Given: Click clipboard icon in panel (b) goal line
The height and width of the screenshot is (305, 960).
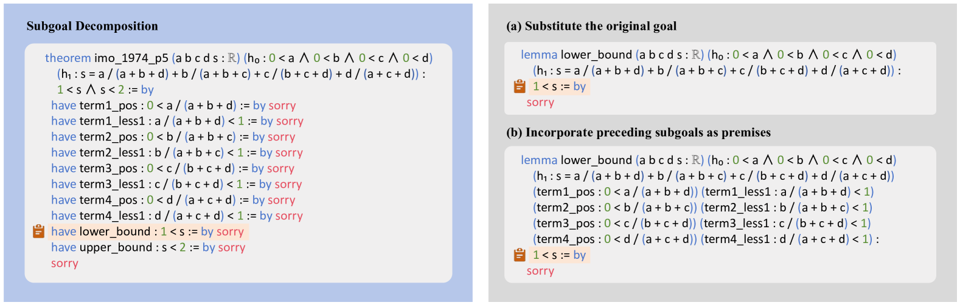Looking at the screenshot, I should 520,255.
